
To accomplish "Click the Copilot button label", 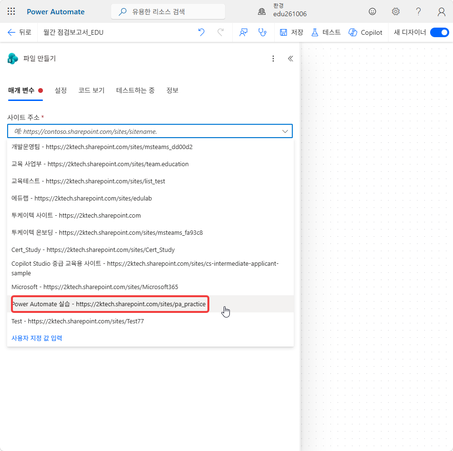I will (371, 32).
